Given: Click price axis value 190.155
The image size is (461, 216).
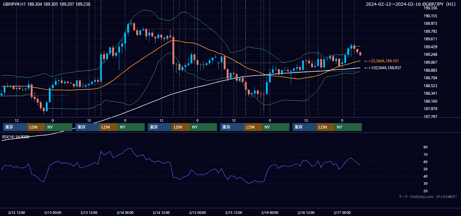Looking at the screenshot, I should click(x=430, y=16).
